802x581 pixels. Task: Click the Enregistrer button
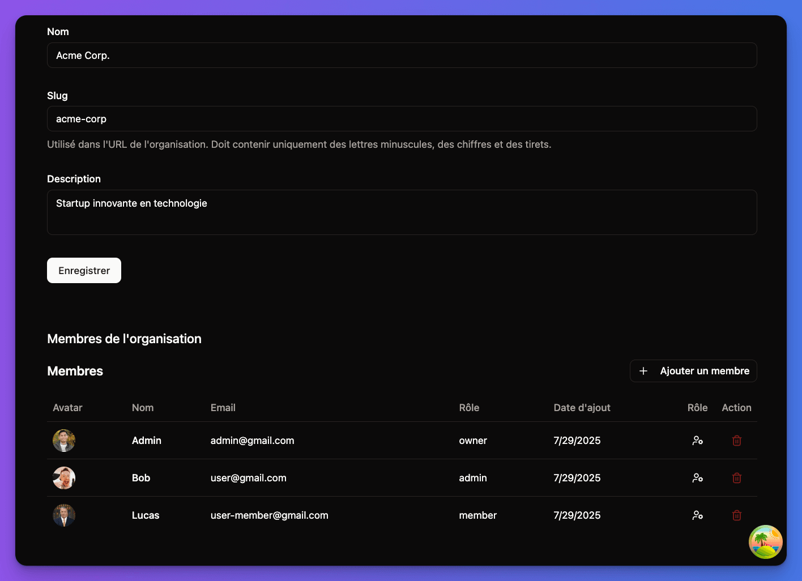tap(84, 270)
